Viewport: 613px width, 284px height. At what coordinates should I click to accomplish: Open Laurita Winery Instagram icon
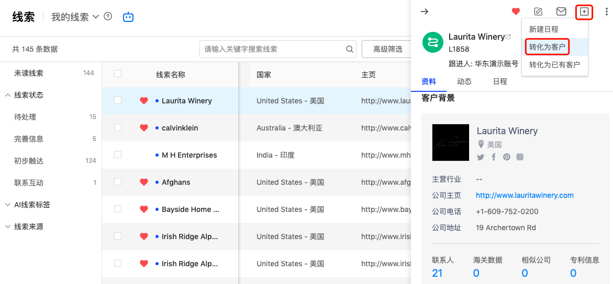pos(520,157)
